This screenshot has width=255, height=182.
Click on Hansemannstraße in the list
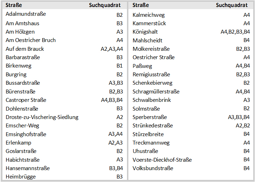click(x=28, y=168)
